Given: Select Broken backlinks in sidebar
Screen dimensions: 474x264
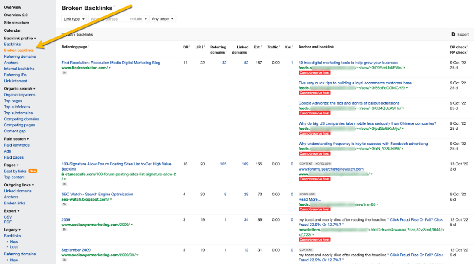Looking at the screenshot, I should (x=19, y=50).
